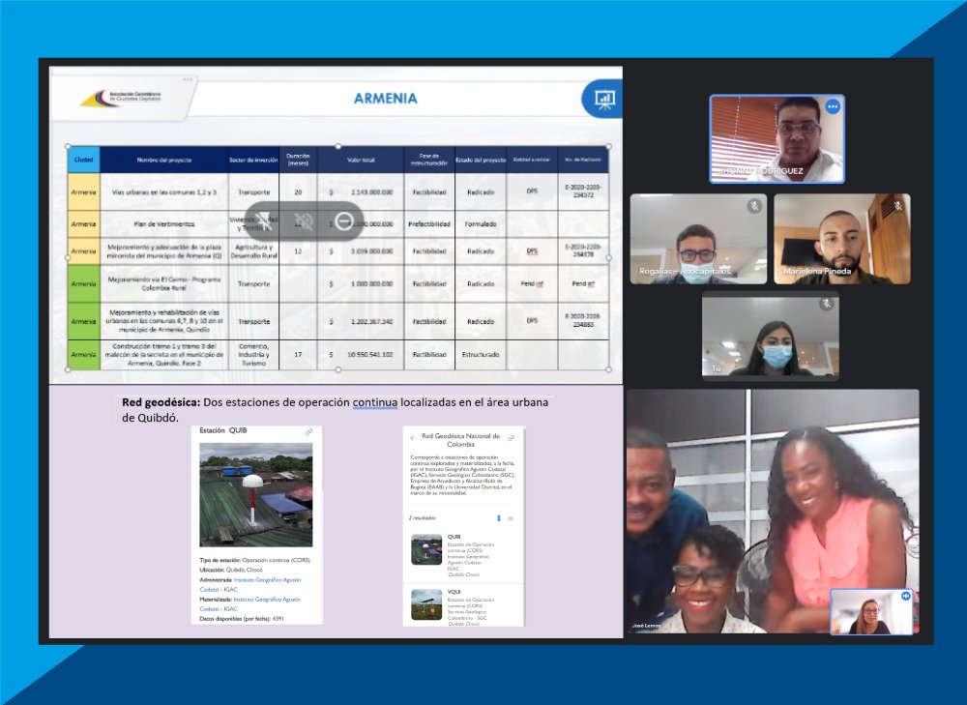Open the three-dot menu on Jhonny Rodriguez's tile
Screen dimensions: 967x705
[x=833, y=106]
